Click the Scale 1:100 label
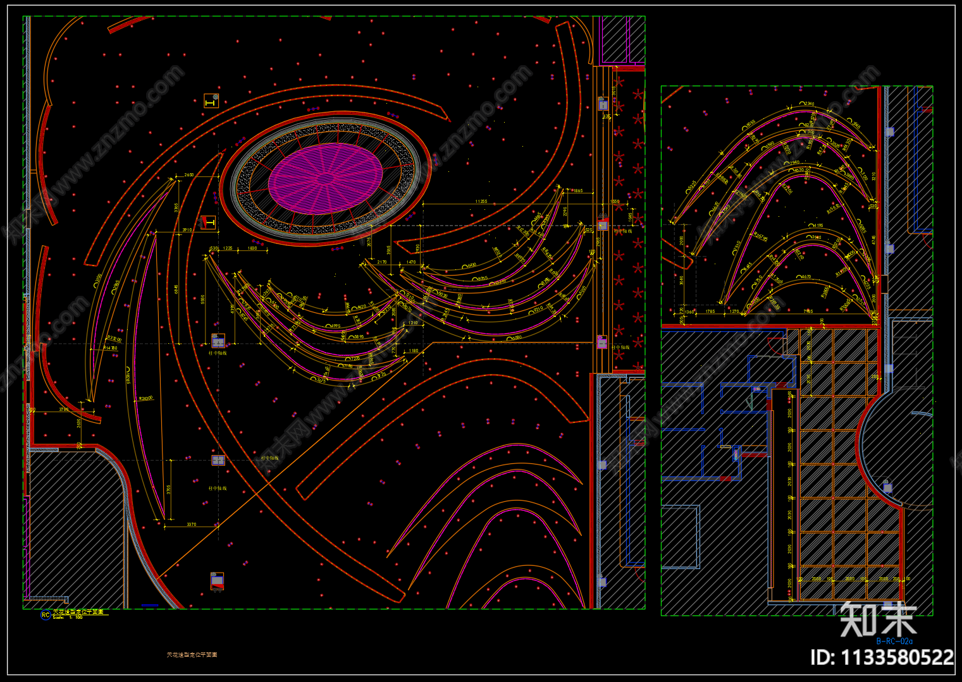Viewport: 962px width, 682px height. click(68, 618)
